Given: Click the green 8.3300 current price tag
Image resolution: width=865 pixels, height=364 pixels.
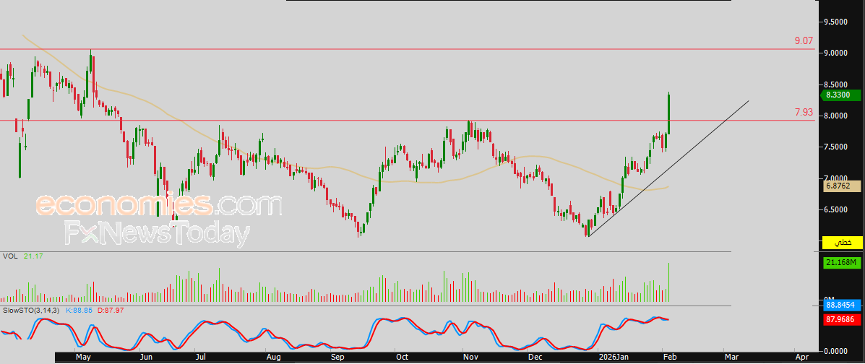Looking at the screenshot, I should pyautogui.click(x=841, y=95).
